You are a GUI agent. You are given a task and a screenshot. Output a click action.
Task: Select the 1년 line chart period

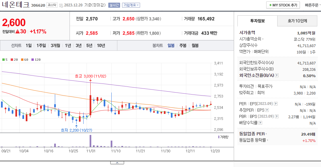(68, 45)
